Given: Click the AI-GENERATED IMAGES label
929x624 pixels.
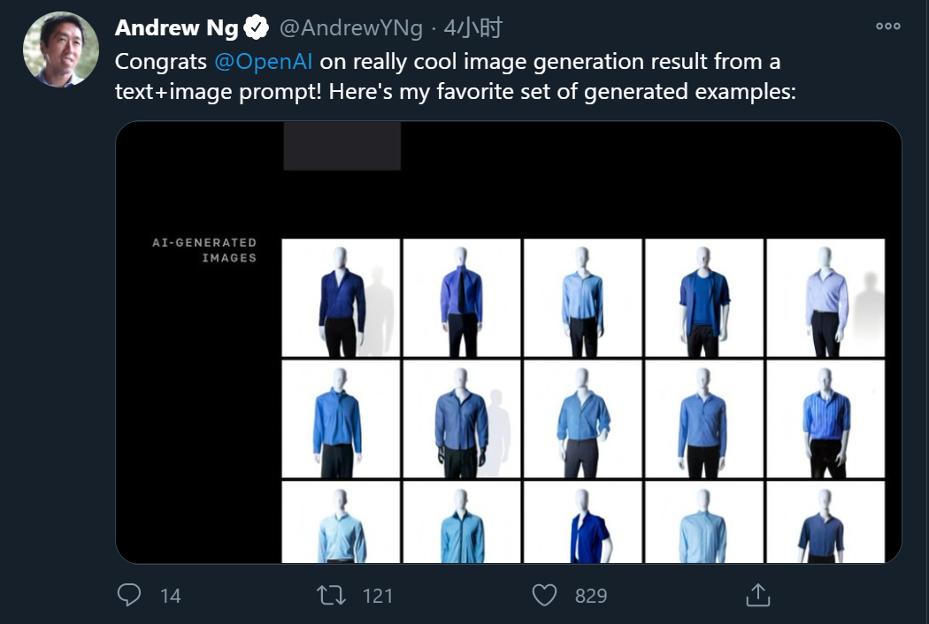Looking at the screenshot, I should 204,250.
